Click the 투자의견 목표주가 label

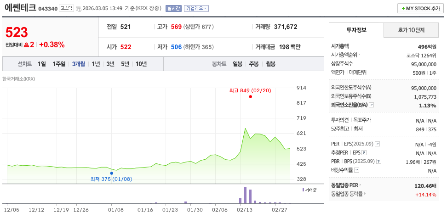pos(351,120)
